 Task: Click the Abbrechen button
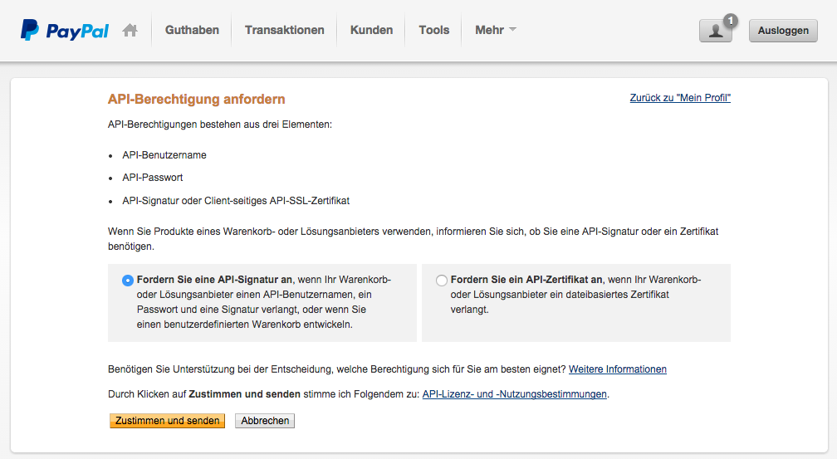click(265, 421)
